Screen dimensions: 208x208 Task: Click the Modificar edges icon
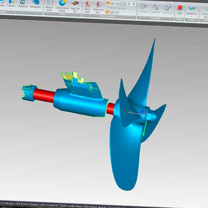(192, 9)
